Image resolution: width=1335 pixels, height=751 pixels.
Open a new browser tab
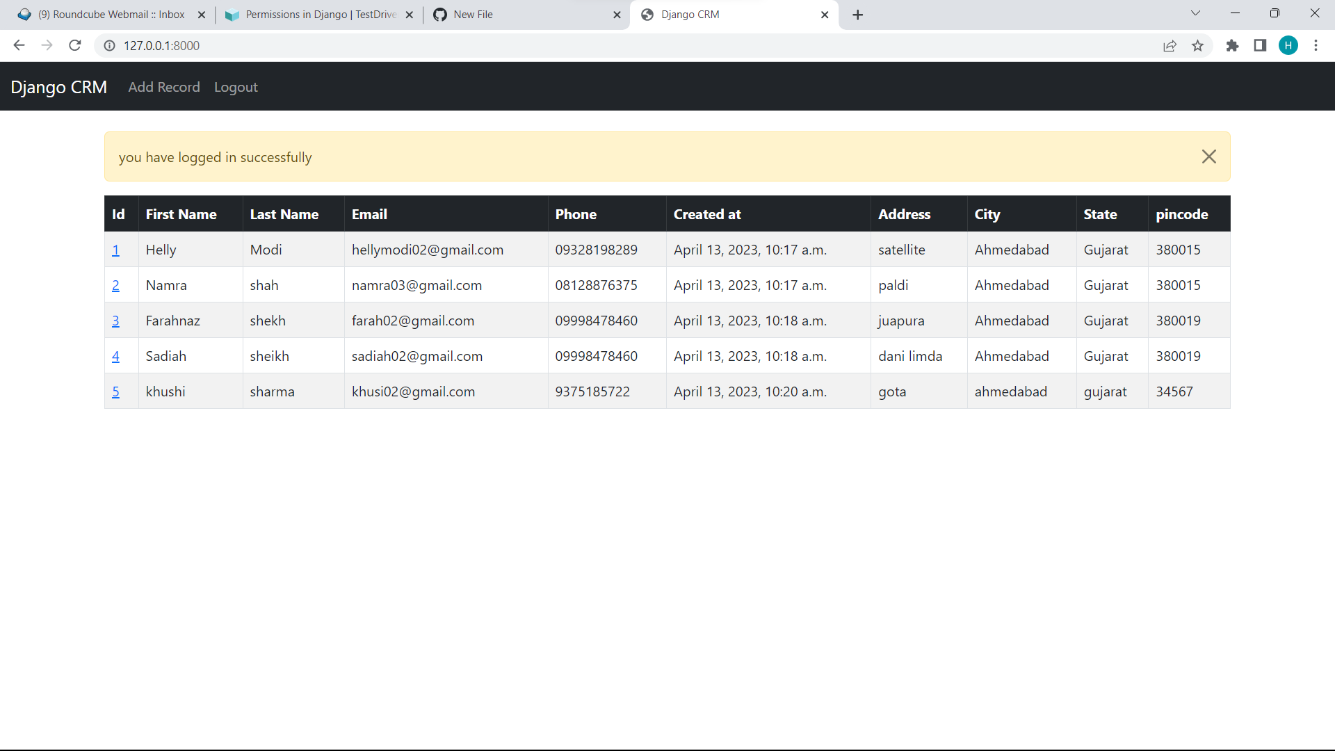(x=857, y=14)
